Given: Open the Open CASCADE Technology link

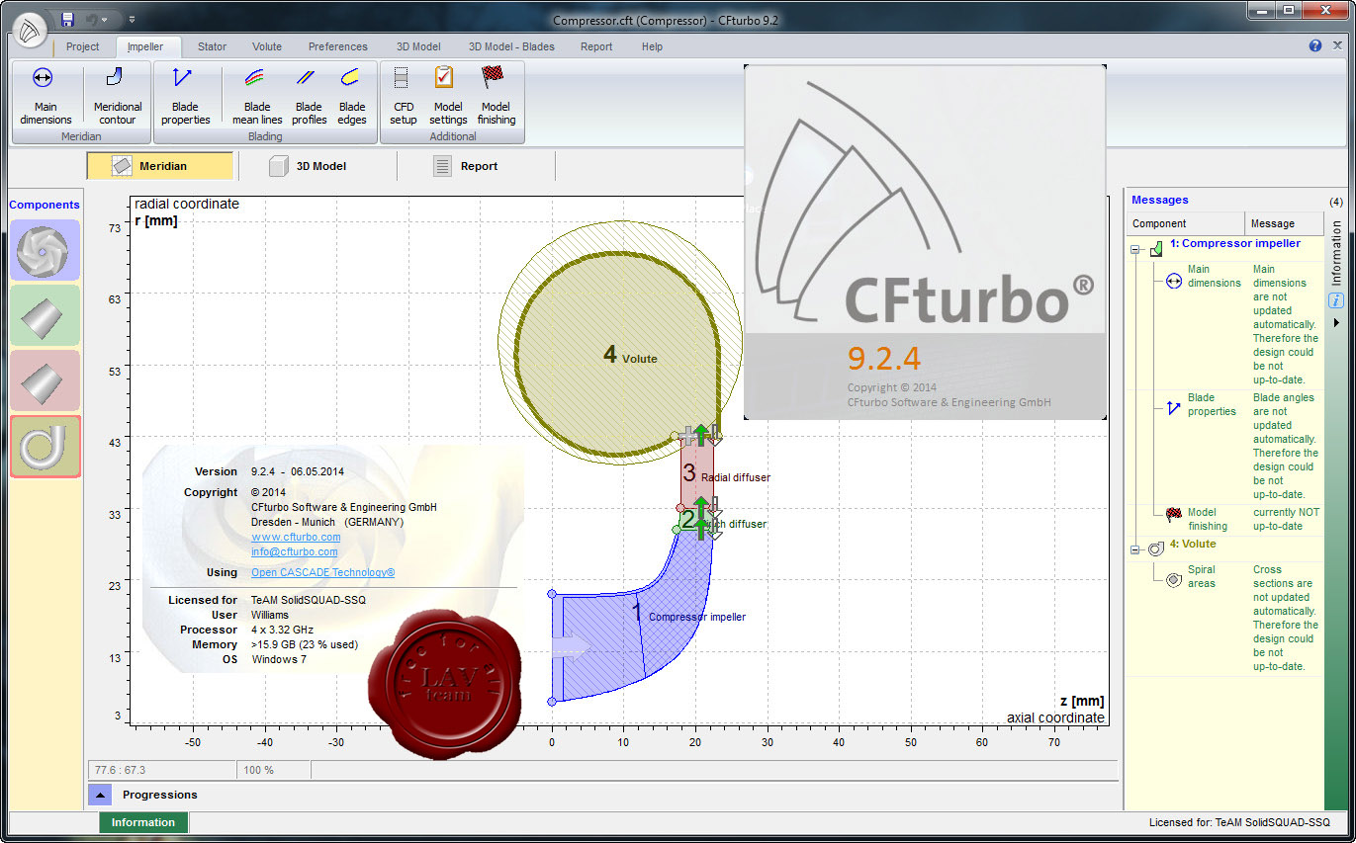Looking at the screenshot, I should [323, 572].
